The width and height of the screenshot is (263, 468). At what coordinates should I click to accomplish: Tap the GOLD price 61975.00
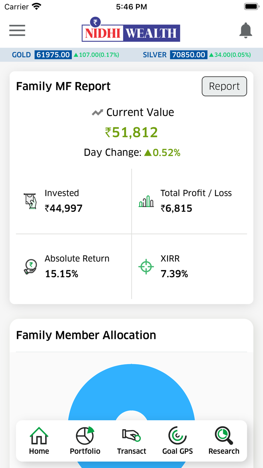pos(53,55)
